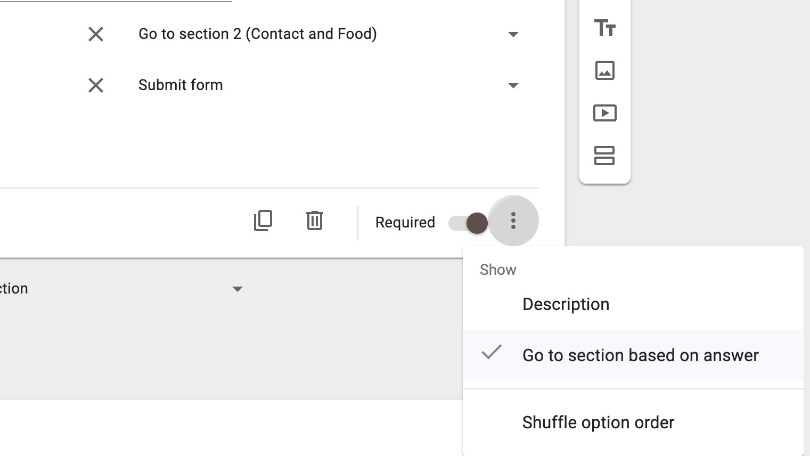
Task: Click the Add title and description icon
Action: click(604, 28)
